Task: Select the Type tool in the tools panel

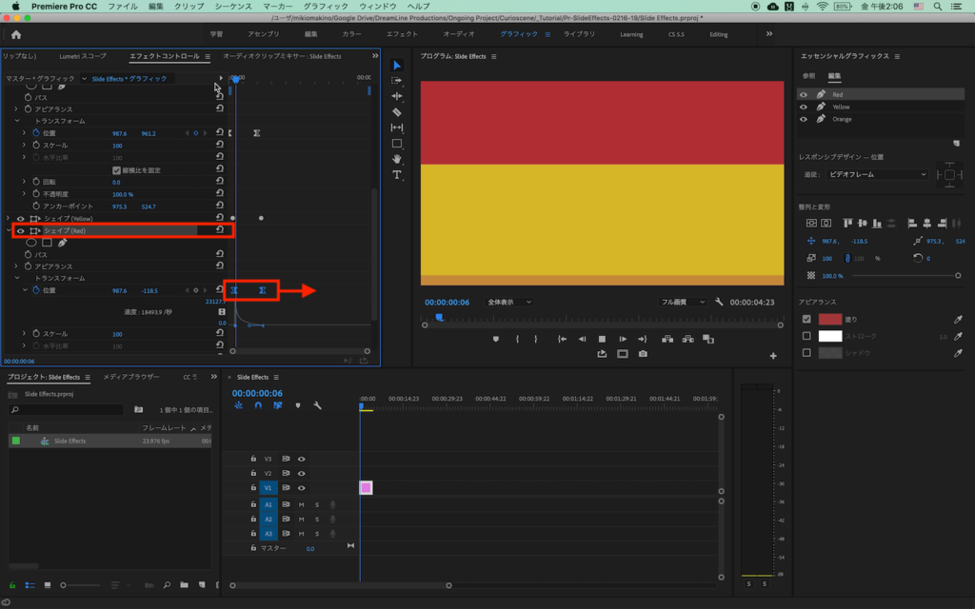Action: [x=397, y=175]
